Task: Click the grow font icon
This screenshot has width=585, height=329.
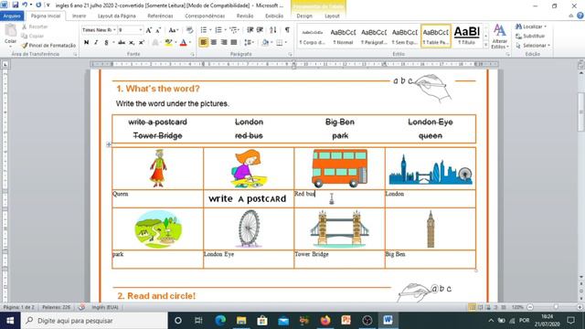Action: (148, 30)
